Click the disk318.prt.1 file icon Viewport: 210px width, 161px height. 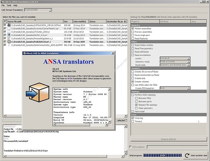(x=9, y=41)
